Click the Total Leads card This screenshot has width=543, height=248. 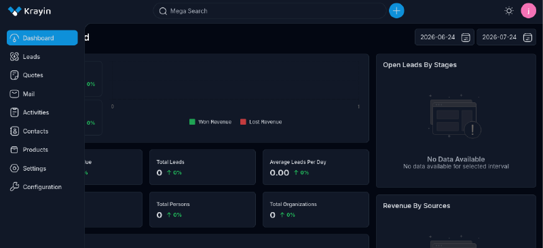coord(202,167)
